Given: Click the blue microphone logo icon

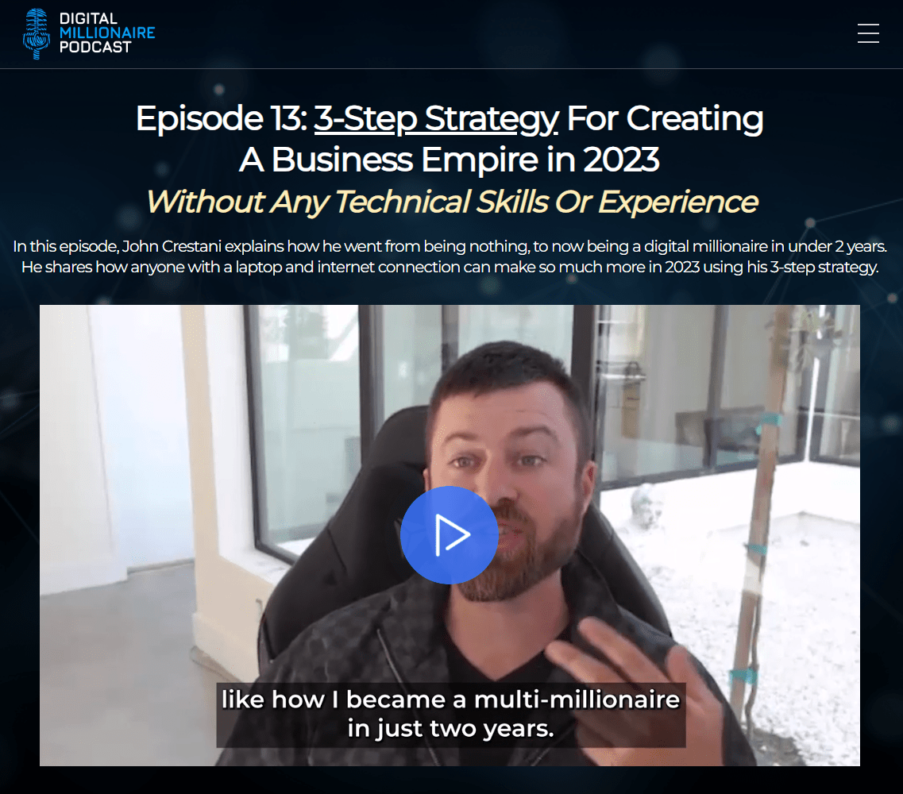Looking at the screenshot, I should tap(37, 33).
